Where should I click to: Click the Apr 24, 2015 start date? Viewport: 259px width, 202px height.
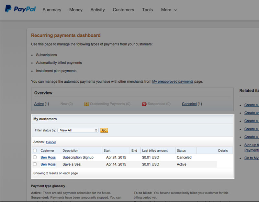(116, 157)
